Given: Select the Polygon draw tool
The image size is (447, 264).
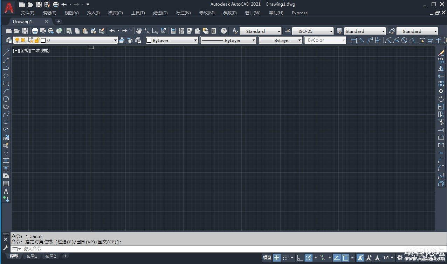Looking at the screenshot, I should tap(6, 76).
